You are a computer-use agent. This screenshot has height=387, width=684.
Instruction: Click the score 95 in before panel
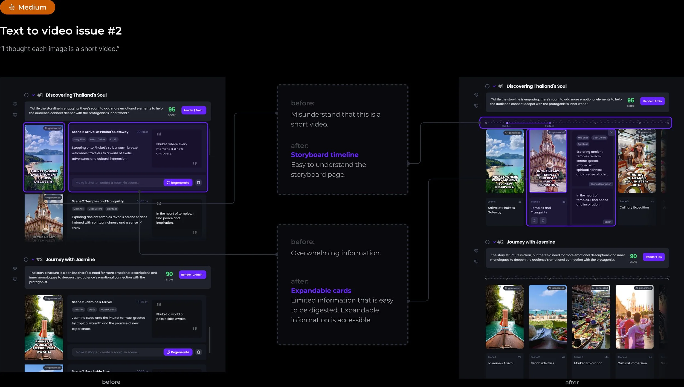click(x=172, y=110)
